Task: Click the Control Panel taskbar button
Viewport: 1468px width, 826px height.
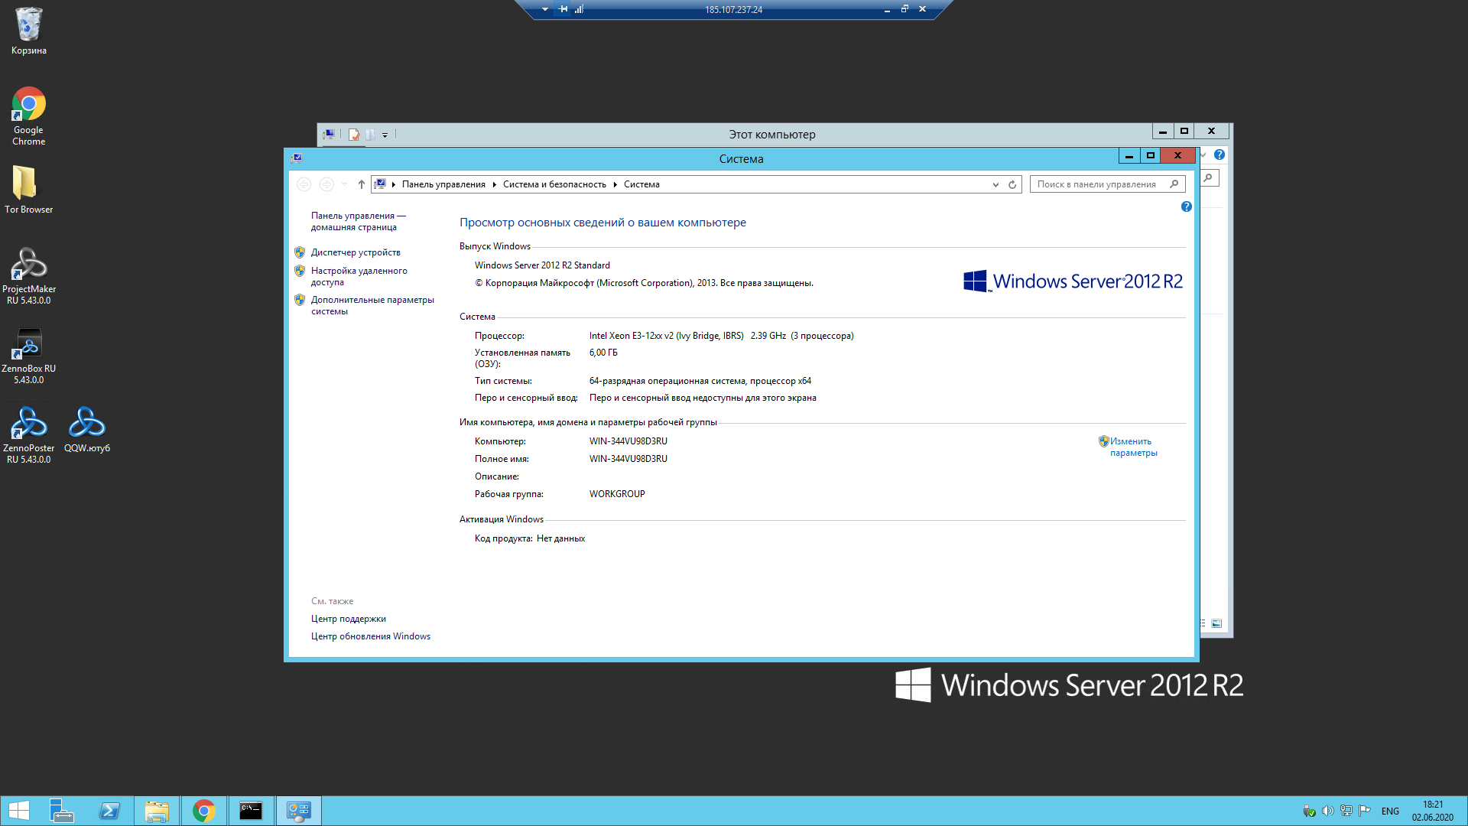Action: tap(298, 811)
